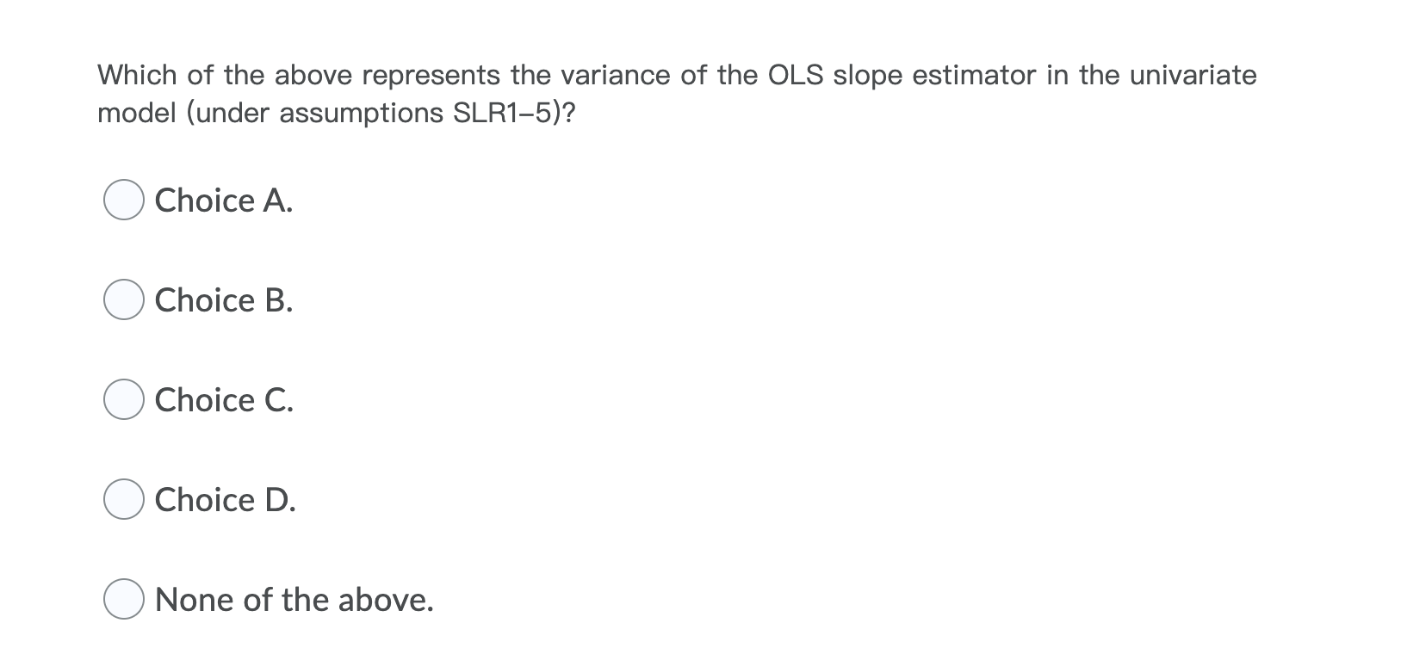Click the Choice A label text
Screen dimensions: 1407x654
click(x=223, y=201)
